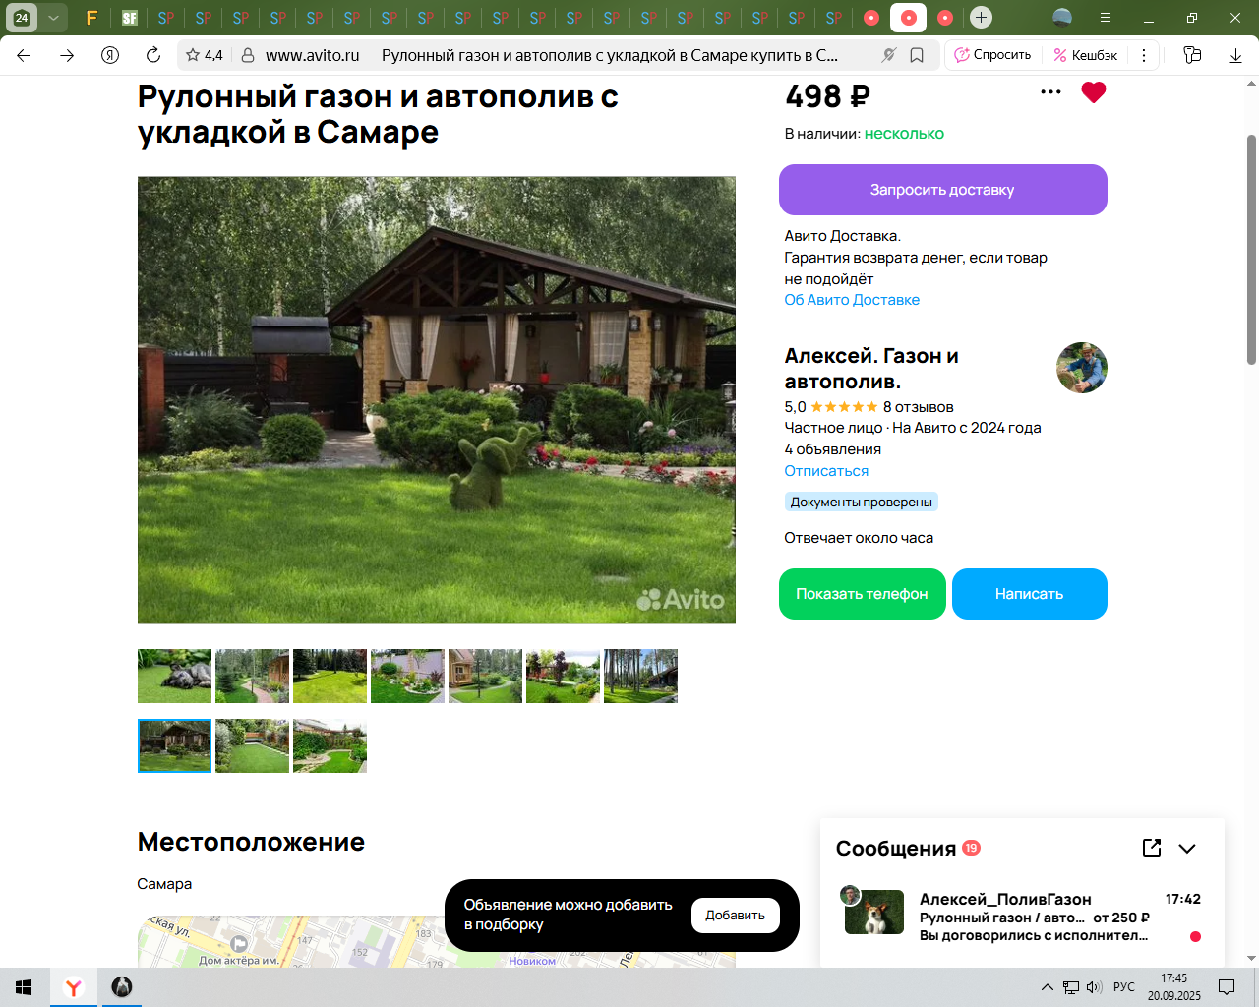
Task: Open Yandex home via the Я icon
Action: click(x=110, y=56)
